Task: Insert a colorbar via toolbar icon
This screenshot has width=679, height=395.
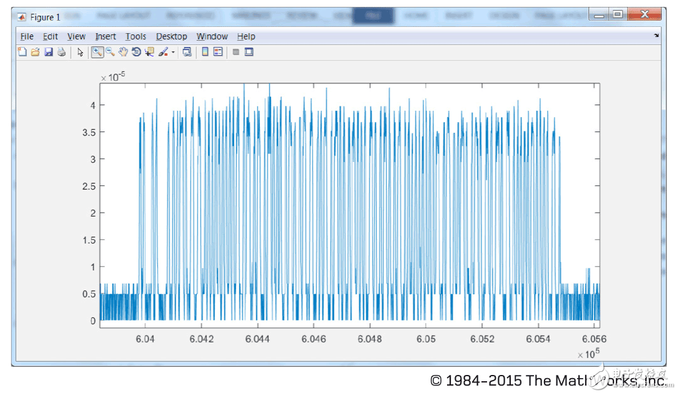Action: pos(205,53)
